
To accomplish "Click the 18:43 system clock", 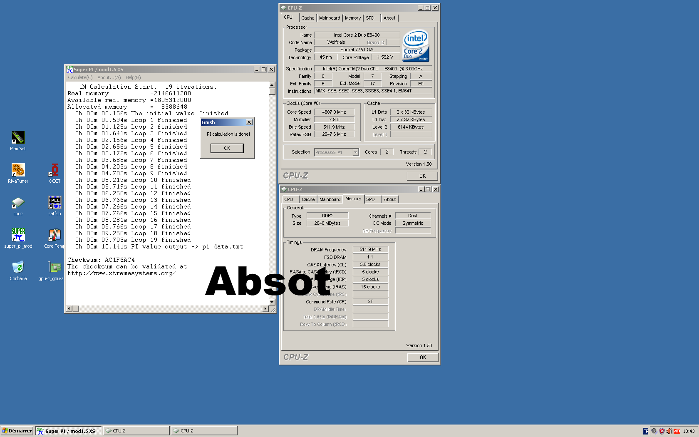I will pyautogui.click(x=689, y=431).
